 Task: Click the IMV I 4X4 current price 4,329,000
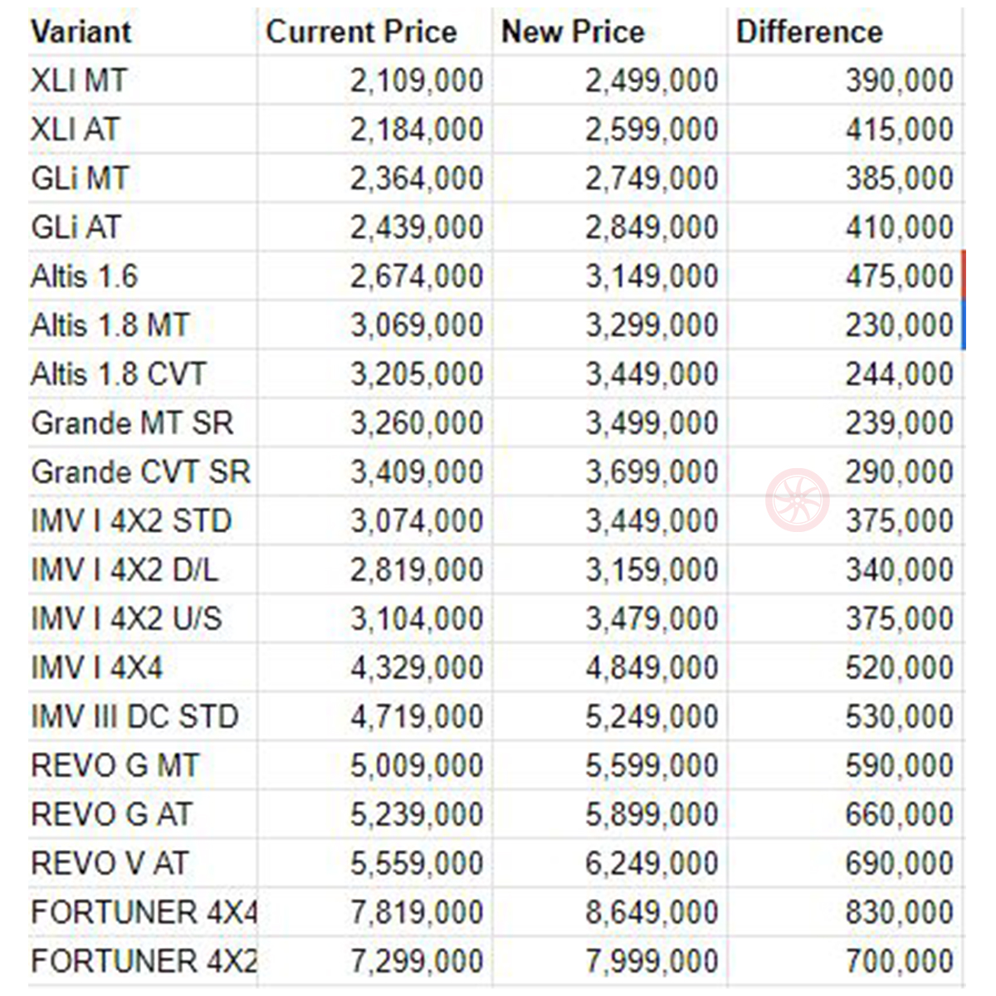pos(375,668)
